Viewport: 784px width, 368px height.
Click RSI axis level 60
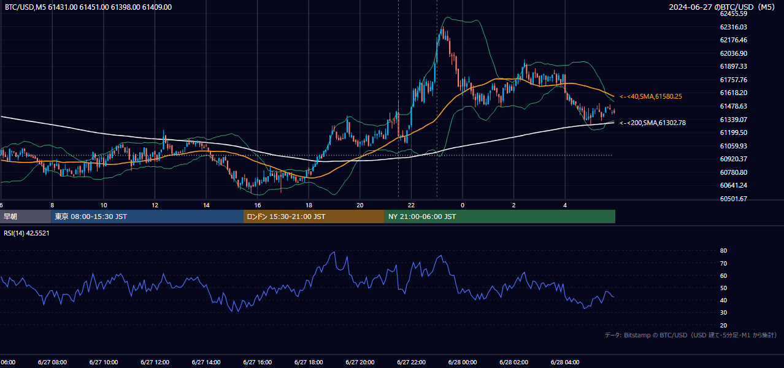coord(723,275)
